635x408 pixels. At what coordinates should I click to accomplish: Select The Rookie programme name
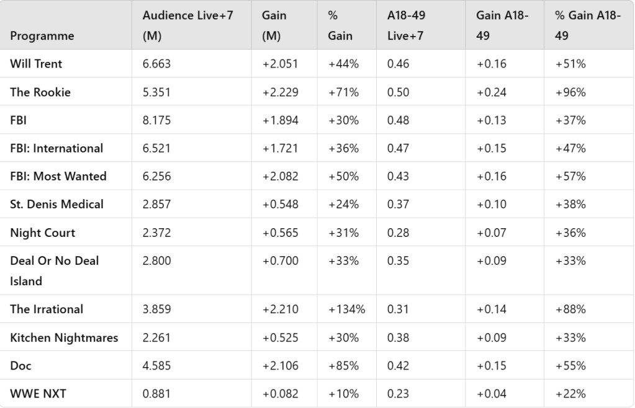[x=40, y=92]
